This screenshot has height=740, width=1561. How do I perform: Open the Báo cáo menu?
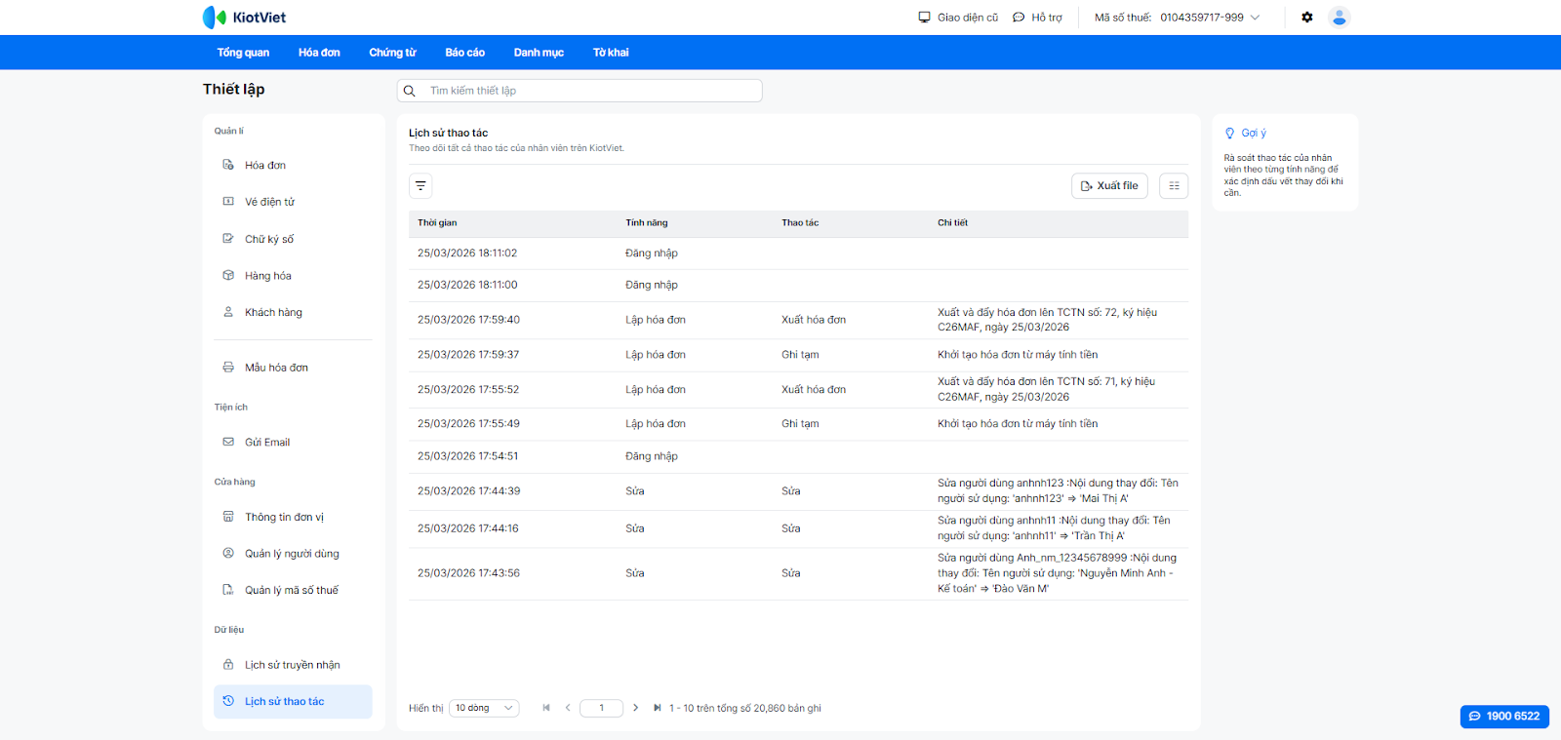tap(464, 53)
